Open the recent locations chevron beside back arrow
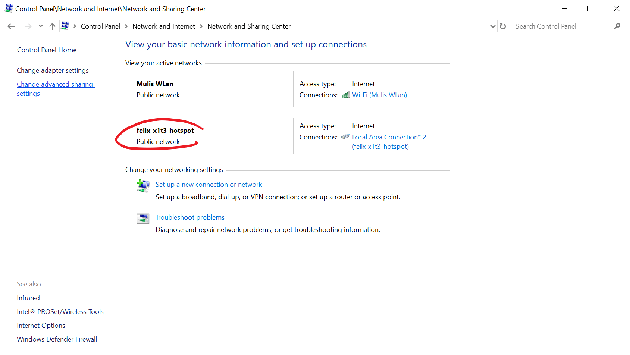 (x=40, y=26)
